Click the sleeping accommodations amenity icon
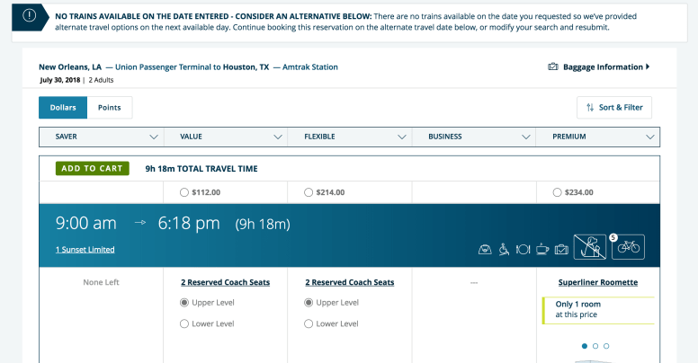This screenshot has width=698, height=363. click(x=486, y=249)
